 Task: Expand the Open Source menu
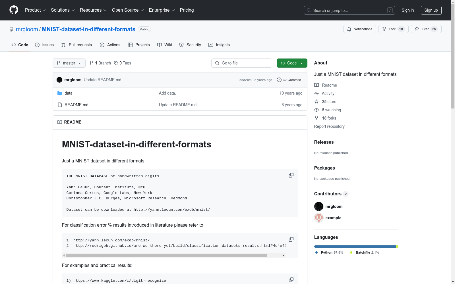pyautogui.click(x=128, y=10)
